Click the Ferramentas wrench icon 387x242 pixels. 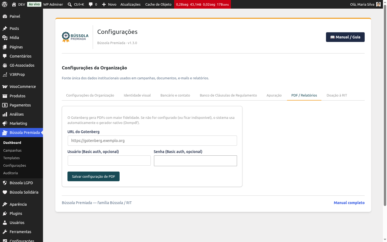(x=5, y=232)
